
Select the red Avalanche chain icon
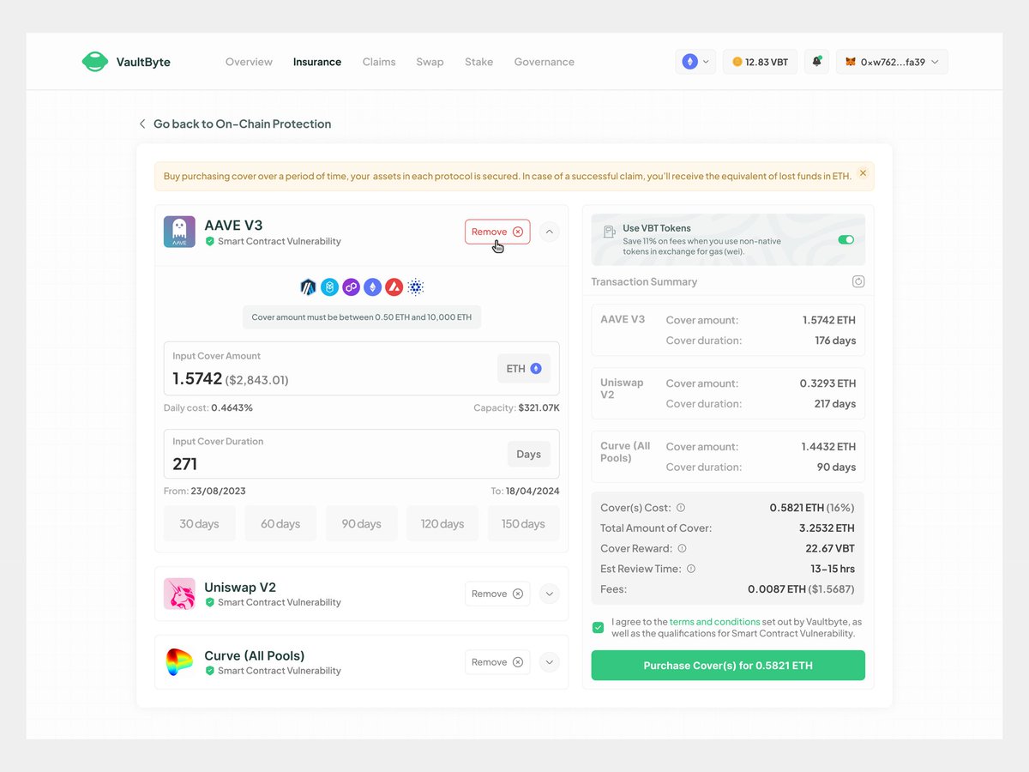(394, 287)
